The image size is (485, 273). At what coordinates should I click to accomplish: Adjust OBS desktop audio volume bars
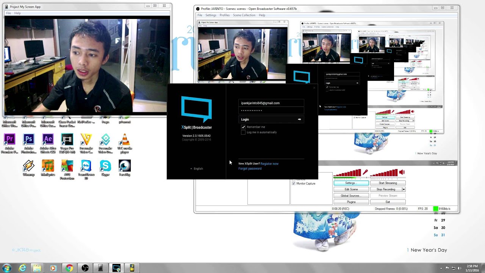point(384,174)
